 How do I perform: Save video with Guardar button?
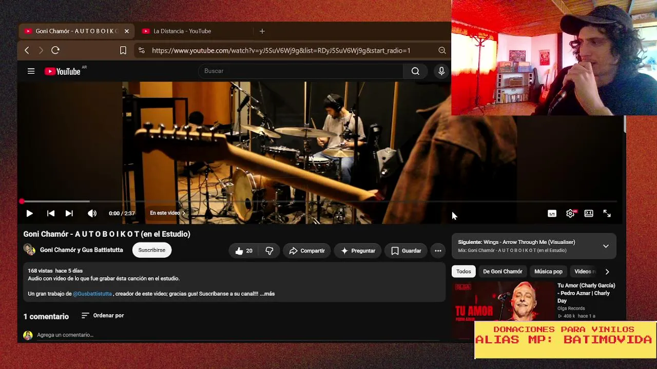[406, 251]
